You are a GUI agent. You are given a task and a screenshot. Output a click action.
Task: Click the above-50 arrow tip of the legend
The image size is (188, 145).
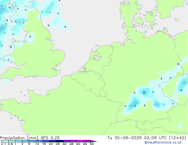click(94, 141)
